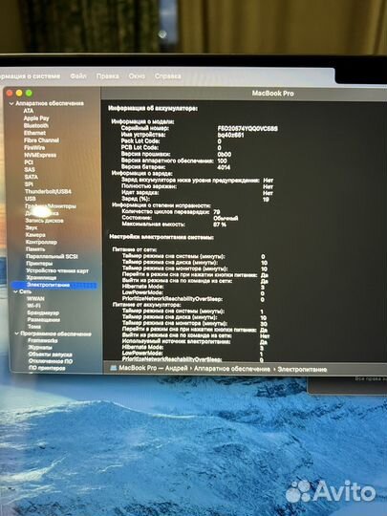This screenshot has height=516, width=387.
Task: Select Устройство чтения карт in sidebar
Action: [57, 270]
